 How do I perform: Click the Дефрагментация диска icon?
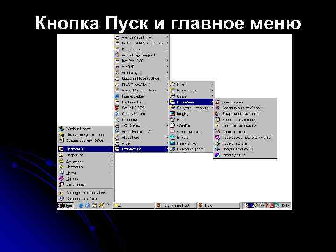click(x=217, y=114)
